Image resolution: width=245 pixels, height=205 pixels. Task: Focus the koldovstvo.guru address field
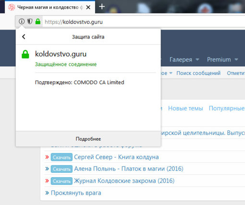click(x=144, y=22)
